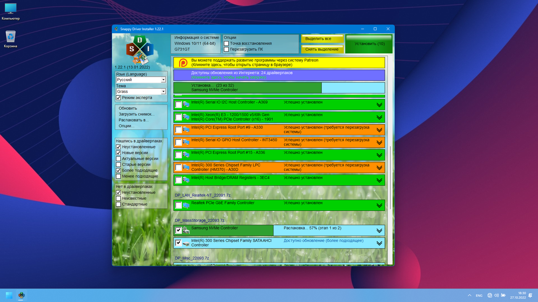Expand Intel Xeon E3 PCIe Controller row
This screenshot has height=302, width=538.
point(380,117)
